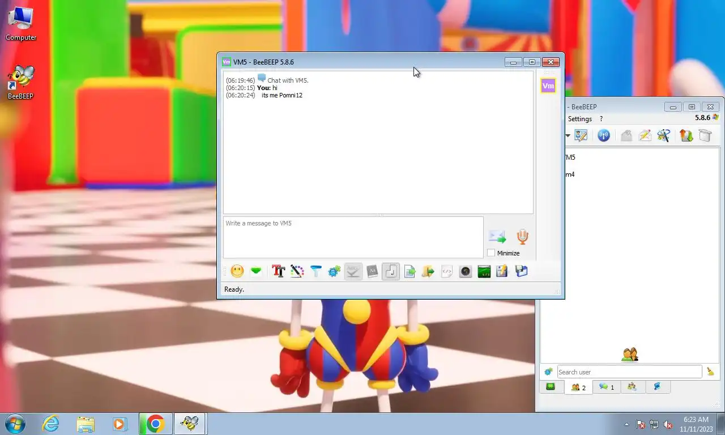
Task: Click the send file document icon
Action: 410,271
